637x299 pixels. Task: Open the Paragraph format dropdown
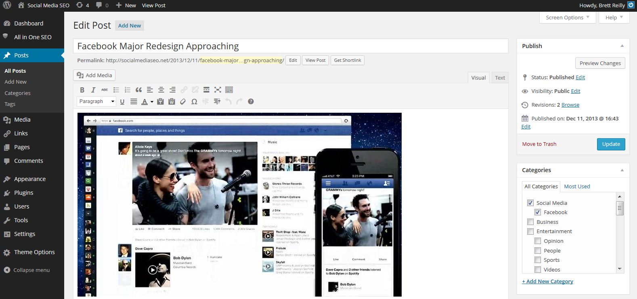point(96,101)
